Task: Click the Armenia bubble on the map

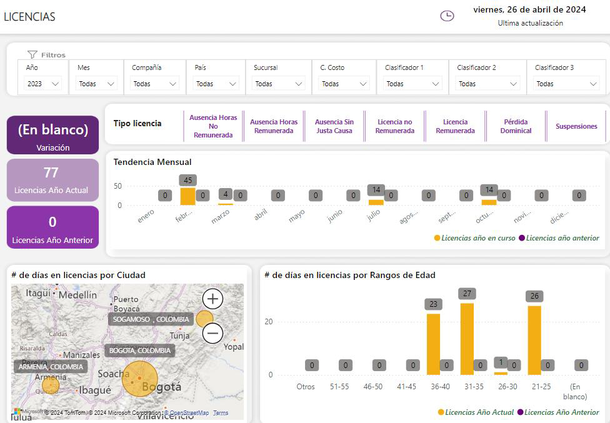Action: (x=51, y=385)
